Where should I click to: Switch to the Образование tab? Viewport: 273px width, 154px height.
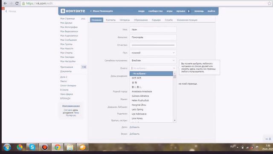[x=141, y=20]
